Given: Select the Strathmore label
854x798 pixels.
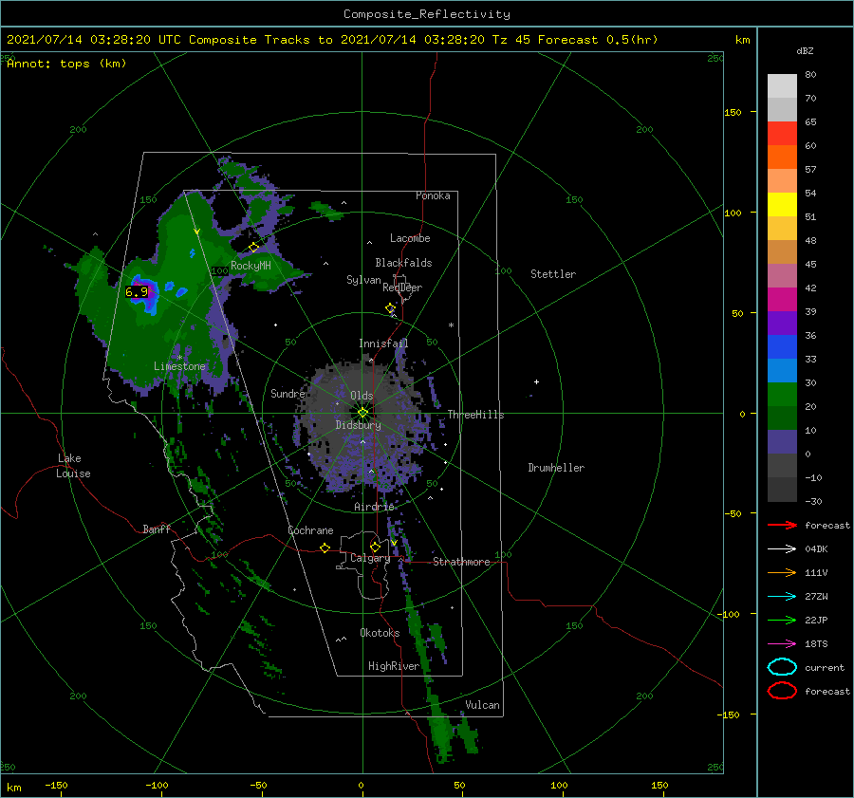Looking at the screenshot, I should (461, 562).
